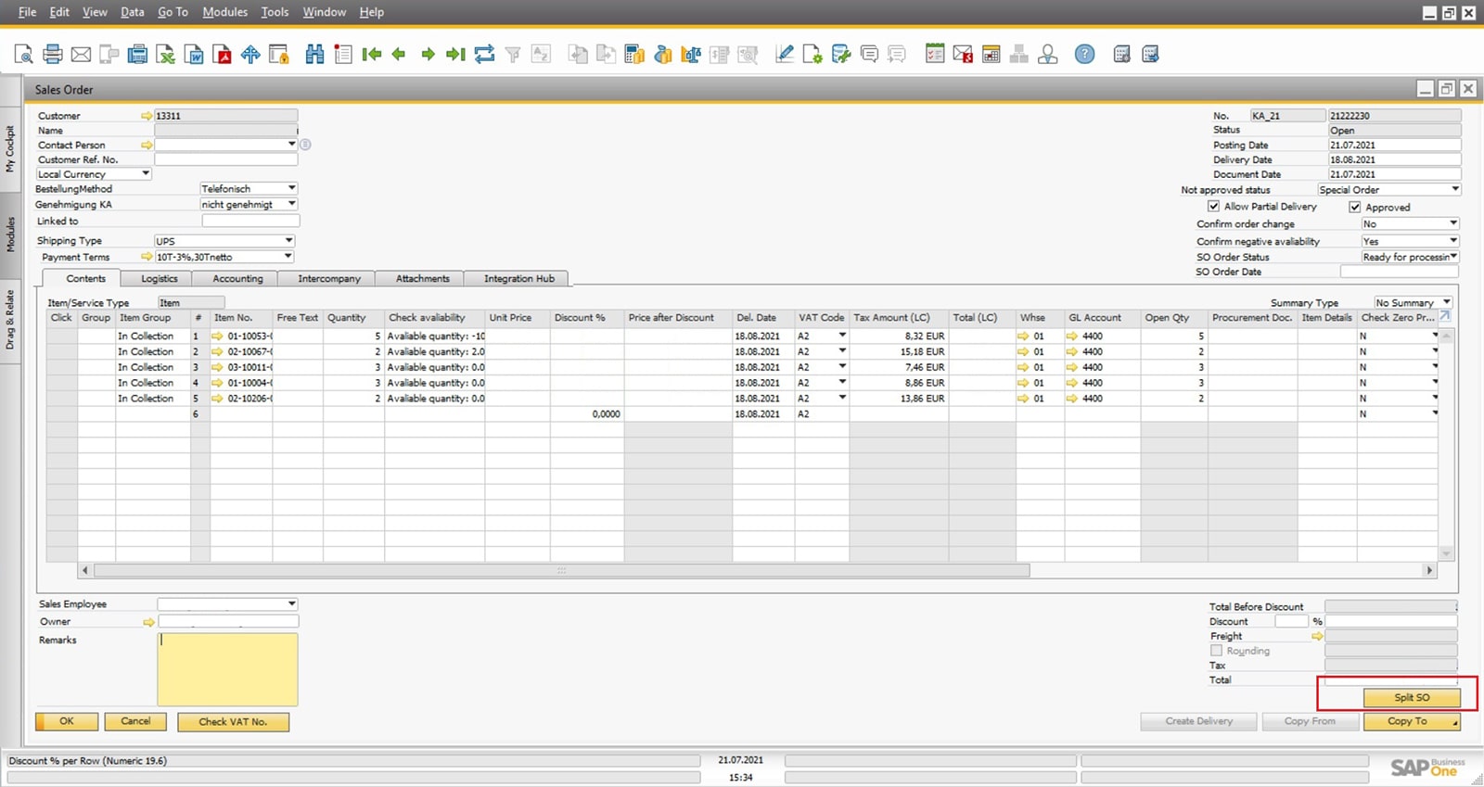The width and height of the screenshot is (1484, 787).
Task: Click SO Order Date field
Action: 1399,272
